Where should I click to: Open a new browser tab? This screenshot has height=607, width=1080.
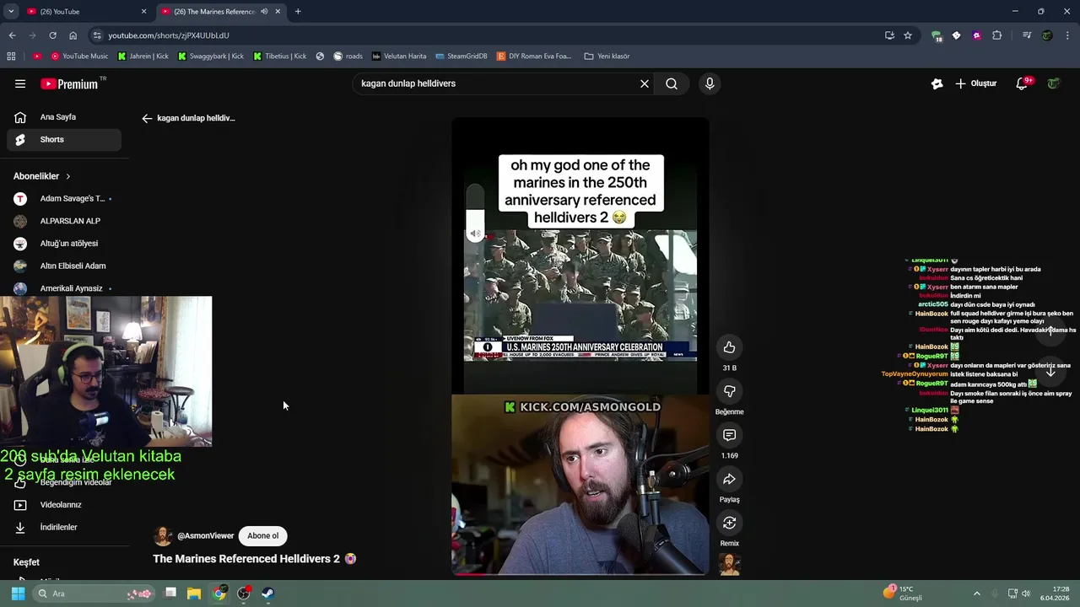[298, 12]
